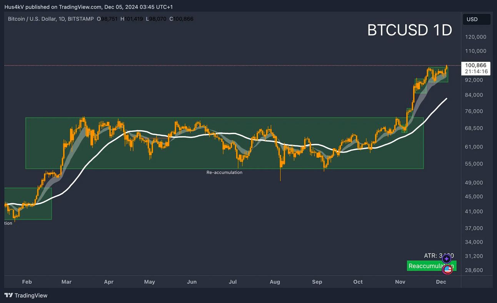Viewport: 497px width, 303px height.
Task: Select the small green box near February
Action: coord(28,204)
